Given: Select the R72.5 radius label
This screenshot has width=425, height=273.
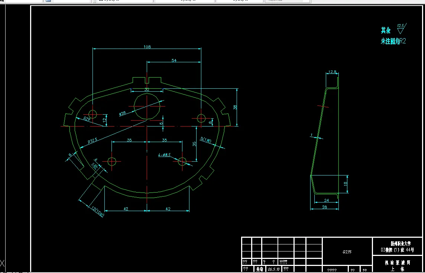Looking at the screenshot, I should tap(93, 141).
